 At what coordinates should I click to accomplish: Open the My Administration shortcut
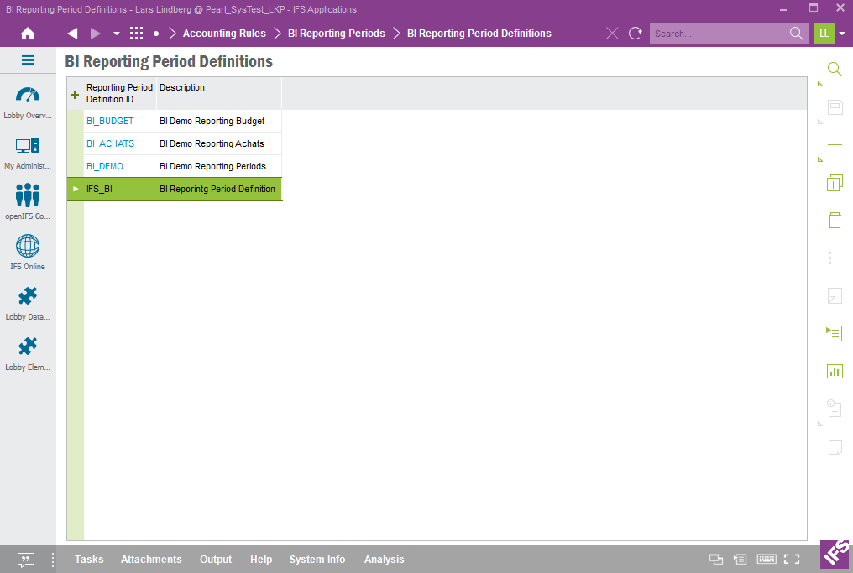click(x=28, y=154)
